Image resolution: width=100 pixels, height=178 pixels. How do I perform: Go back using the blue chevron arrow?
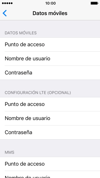point(5,13)
